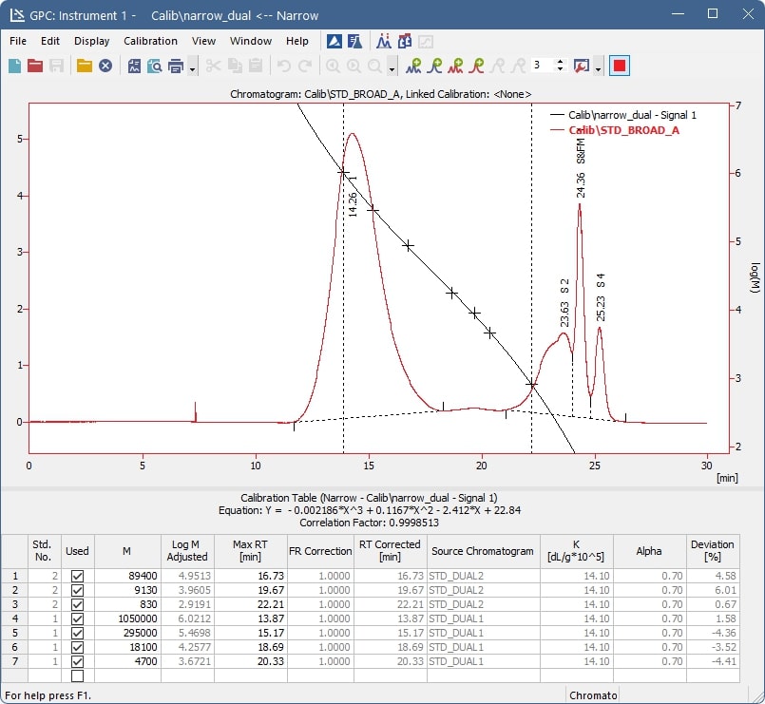Image resolution: width=765 pixels, height=704 pixels.
Task: Open the Display menu
Action: tap(91, 41)
